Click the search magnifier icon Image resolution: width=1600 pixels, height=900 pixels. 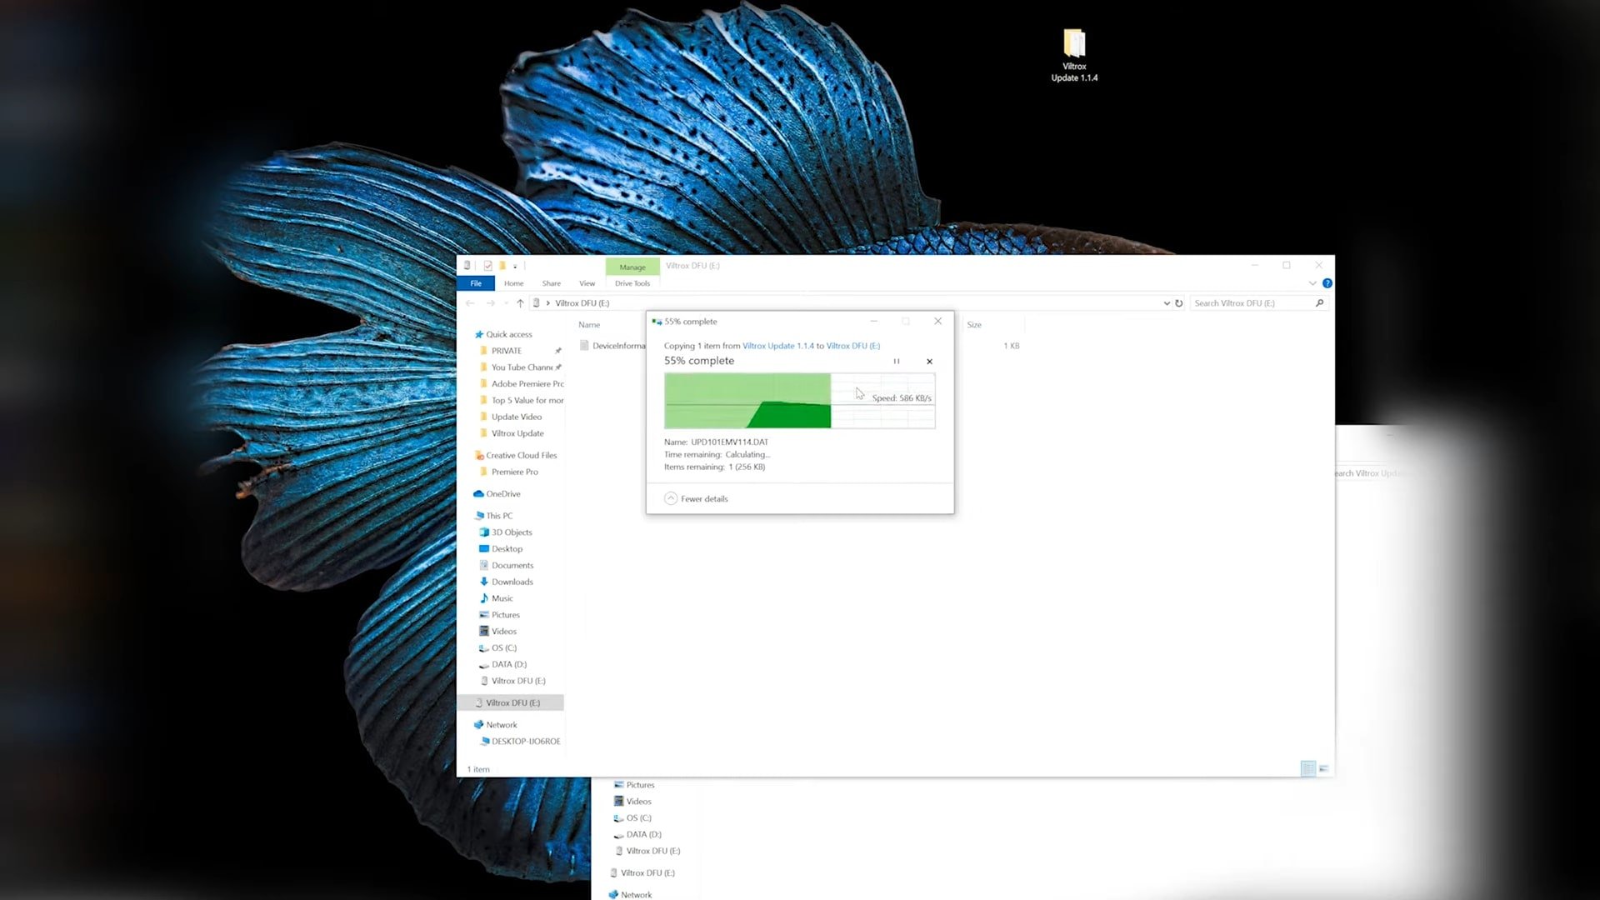(1319, 303)
